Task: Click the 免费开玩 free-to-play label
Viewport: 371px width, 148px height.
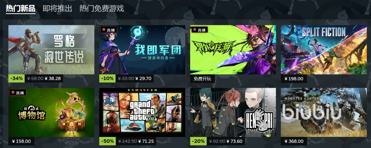Action: pos(202,78)
